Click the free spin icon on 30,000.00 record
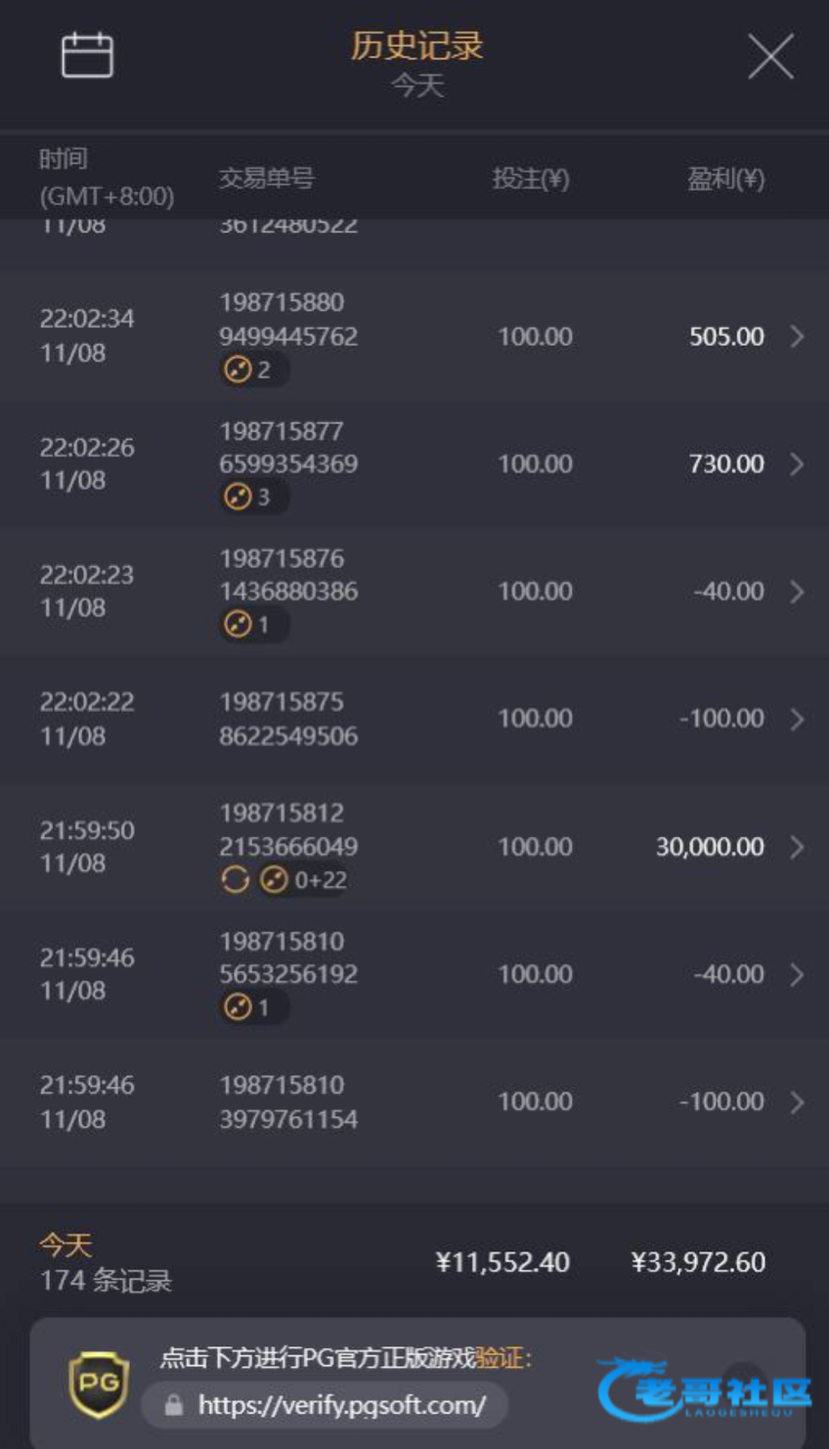Screen dimensions: 829x1449 pyautogui.click(x=235, y=880)
